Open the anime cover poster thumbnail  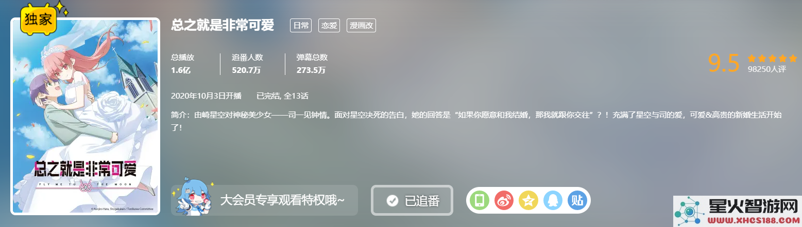[x=85, y=116]
